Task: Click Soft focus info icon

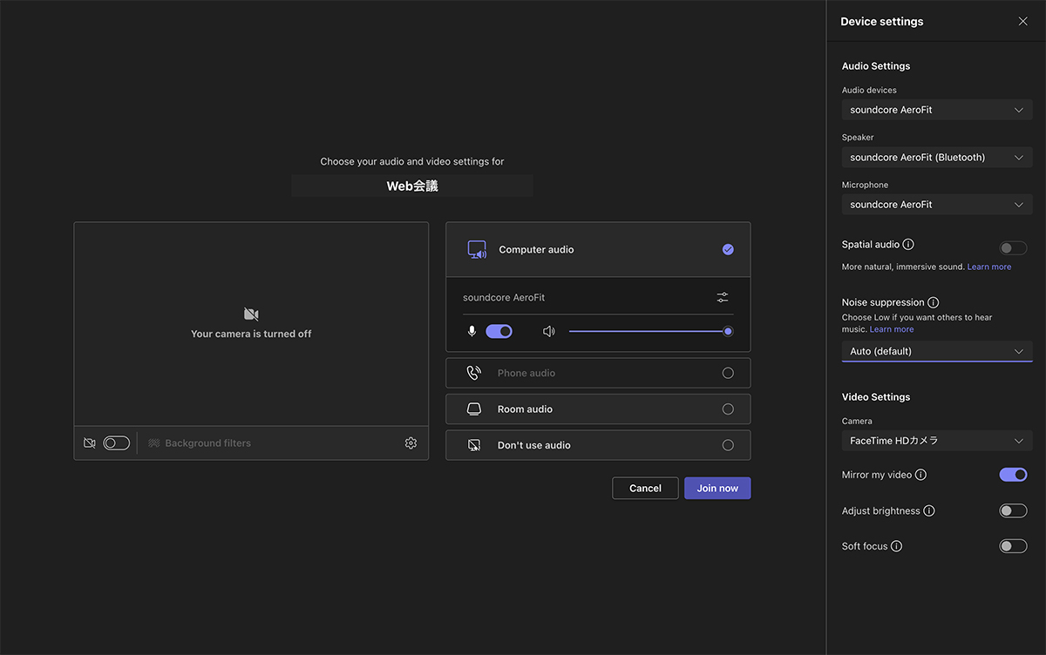Action: 896,546
